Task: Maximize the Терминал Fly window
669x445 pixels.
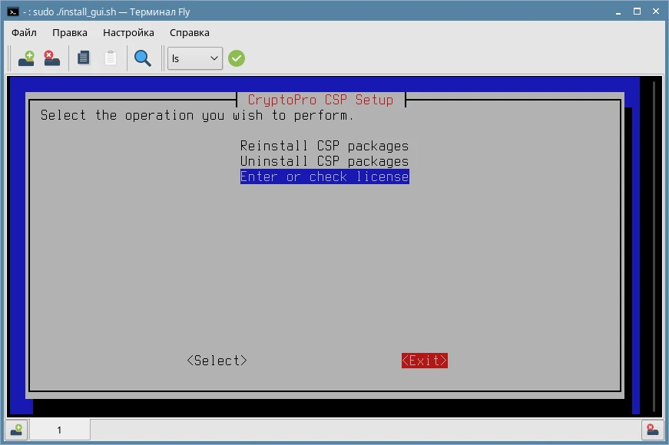Action: (637, 12)
